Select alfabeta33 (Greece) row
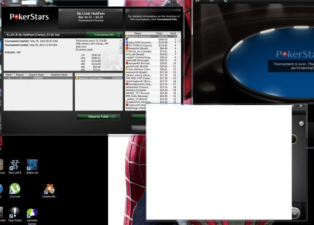The image size is (314, 225). point(151,87)
